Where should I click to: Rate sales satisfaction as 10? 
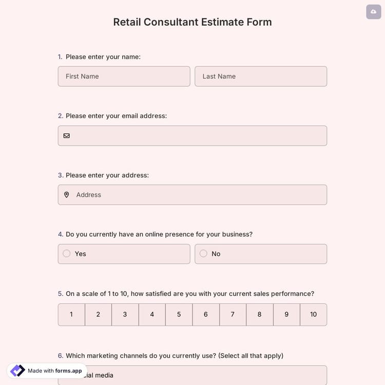point(313,314)
